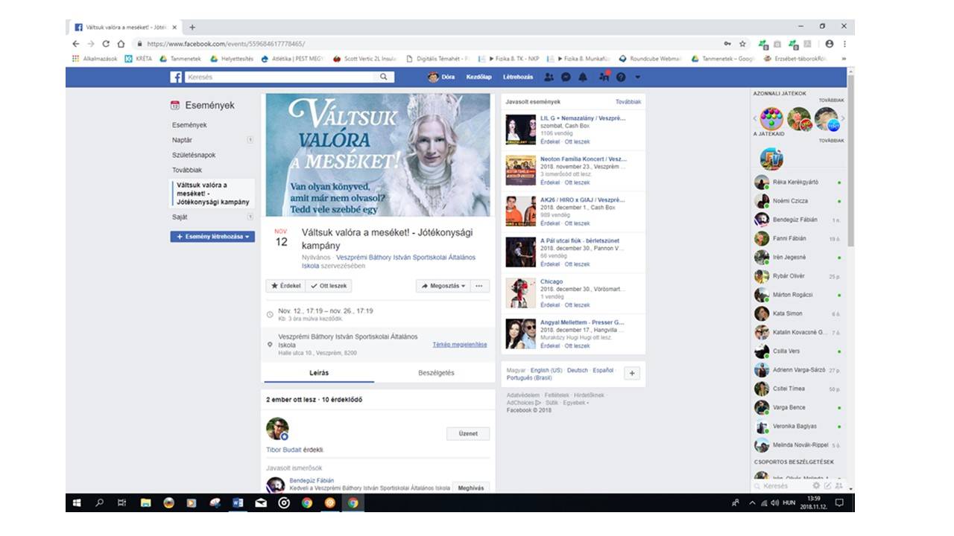Open Windows Start menu
The height and width of the screenshot is (536, 954).
click(x=77, y=502)
